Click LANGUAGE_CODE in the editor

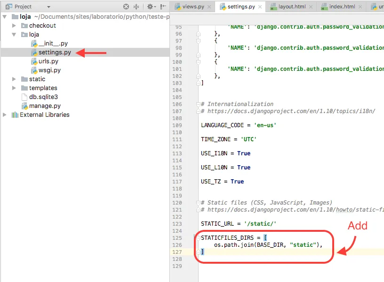pos(222,125)
